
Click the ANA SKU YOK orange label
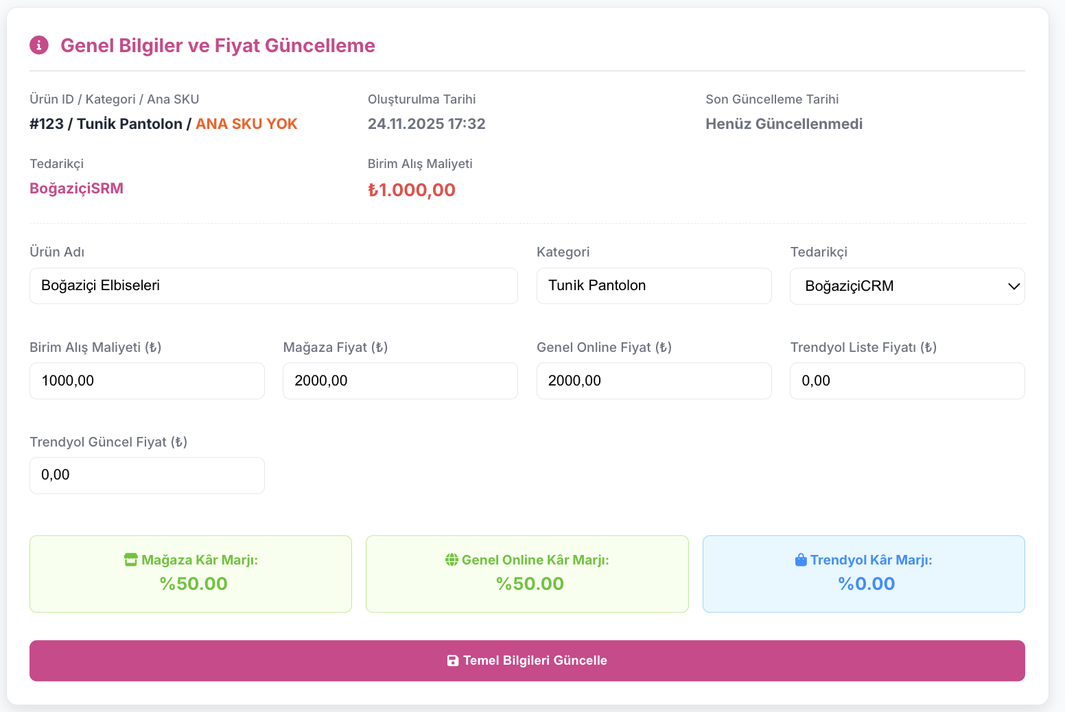(x=246, y=124)
